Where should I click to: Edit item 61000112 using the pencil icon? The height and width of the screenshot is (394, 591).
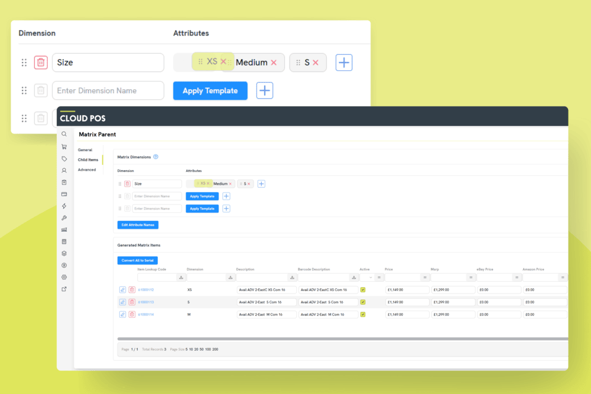(122, 289)
